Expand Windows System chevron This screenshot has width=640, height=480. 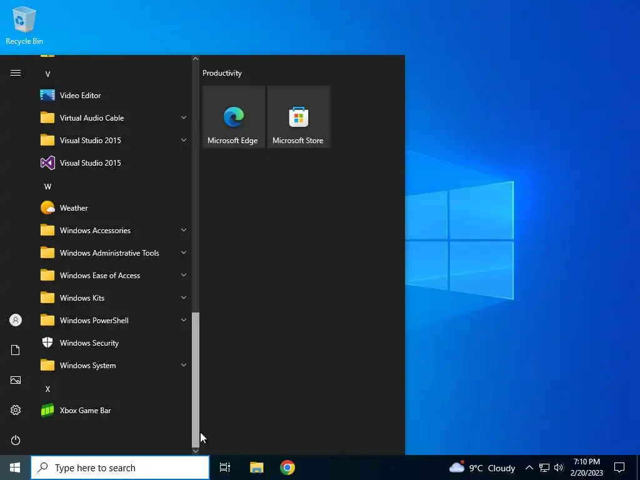point(184,365)
